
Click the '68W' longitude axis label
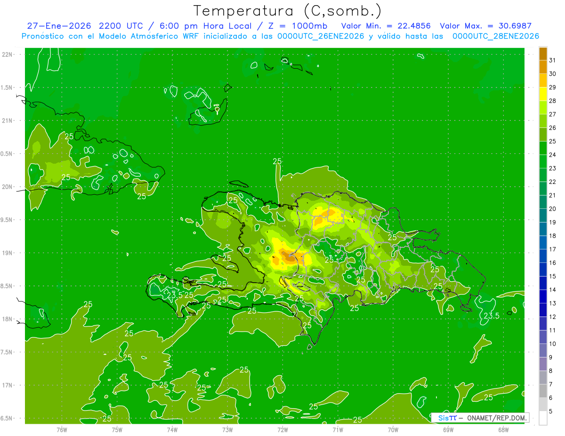503,430
